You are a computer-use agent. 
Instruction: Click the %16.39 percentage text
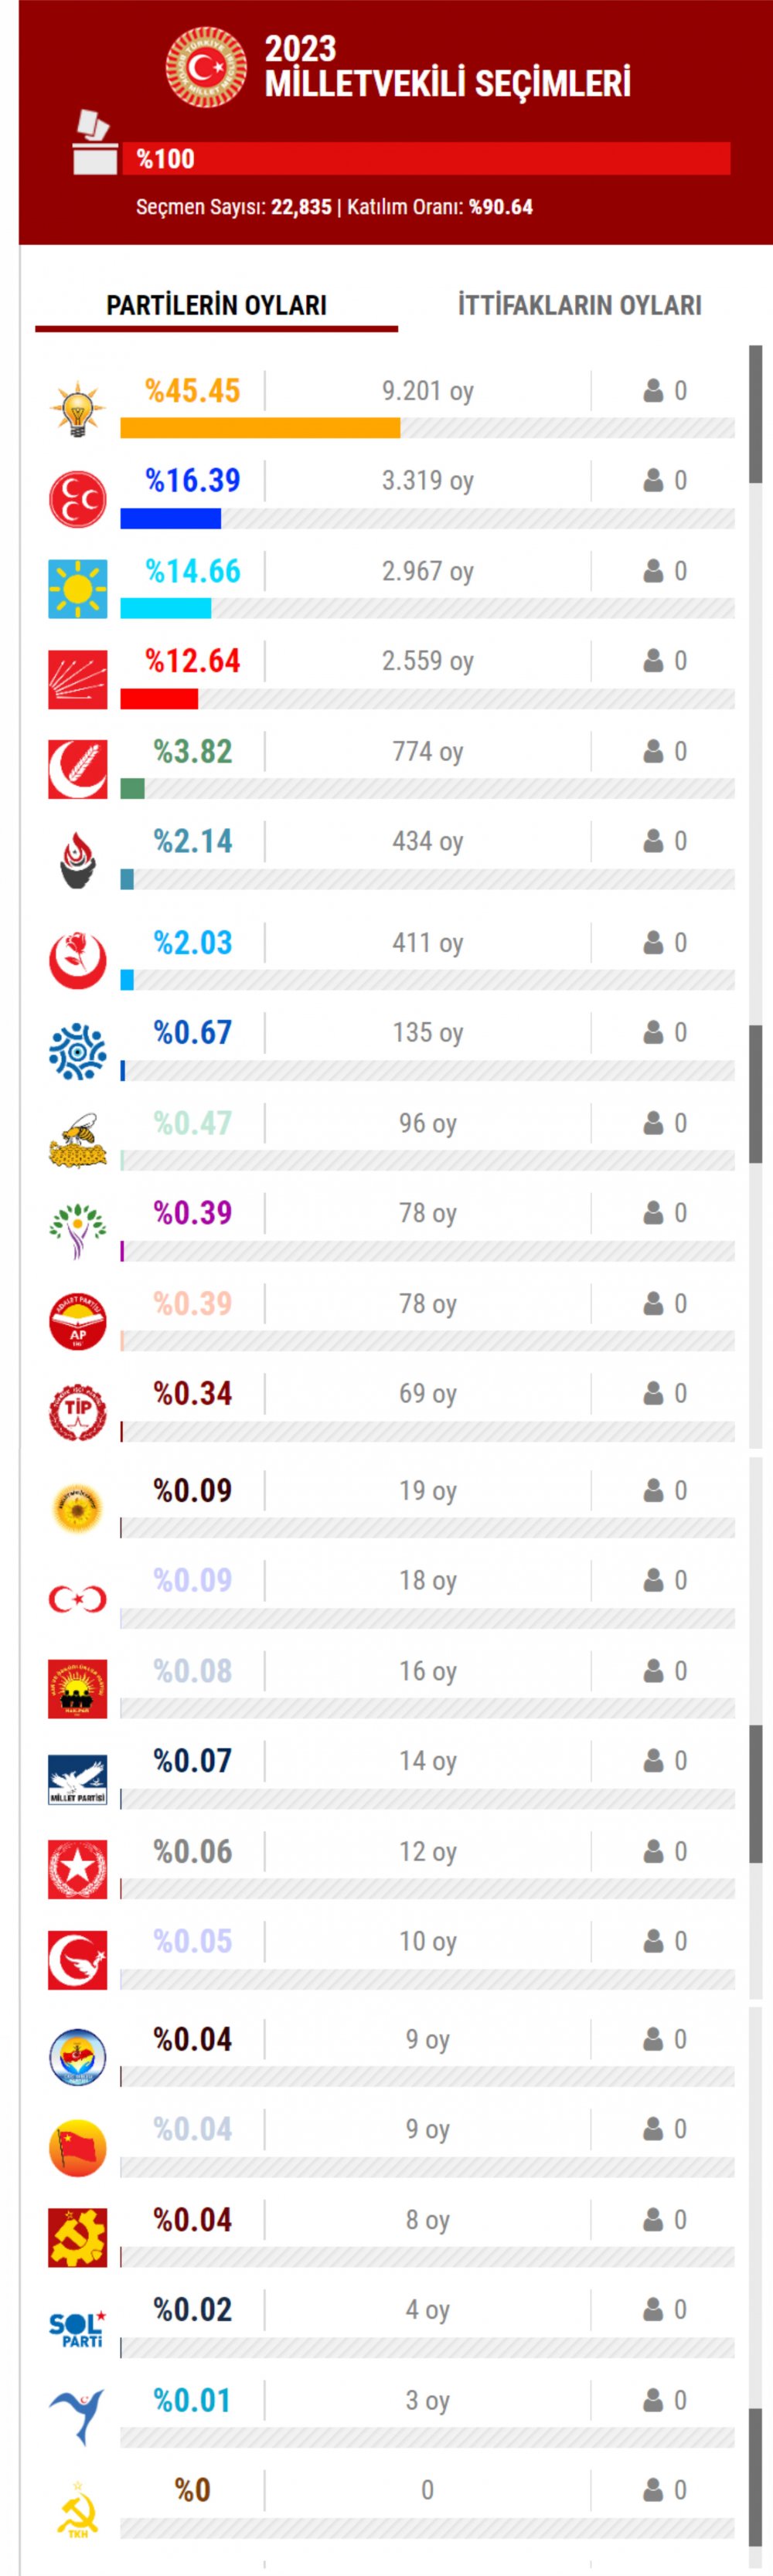(193, 480)
